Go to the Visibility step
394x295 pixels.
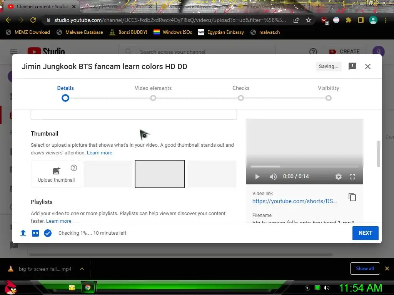point(329,93)
